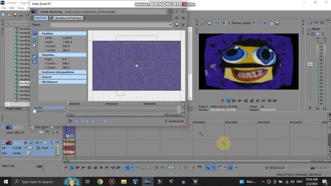Expand the Keyframe interpolation section
This screenshot has height=186, width=331.
coord(40,72)
